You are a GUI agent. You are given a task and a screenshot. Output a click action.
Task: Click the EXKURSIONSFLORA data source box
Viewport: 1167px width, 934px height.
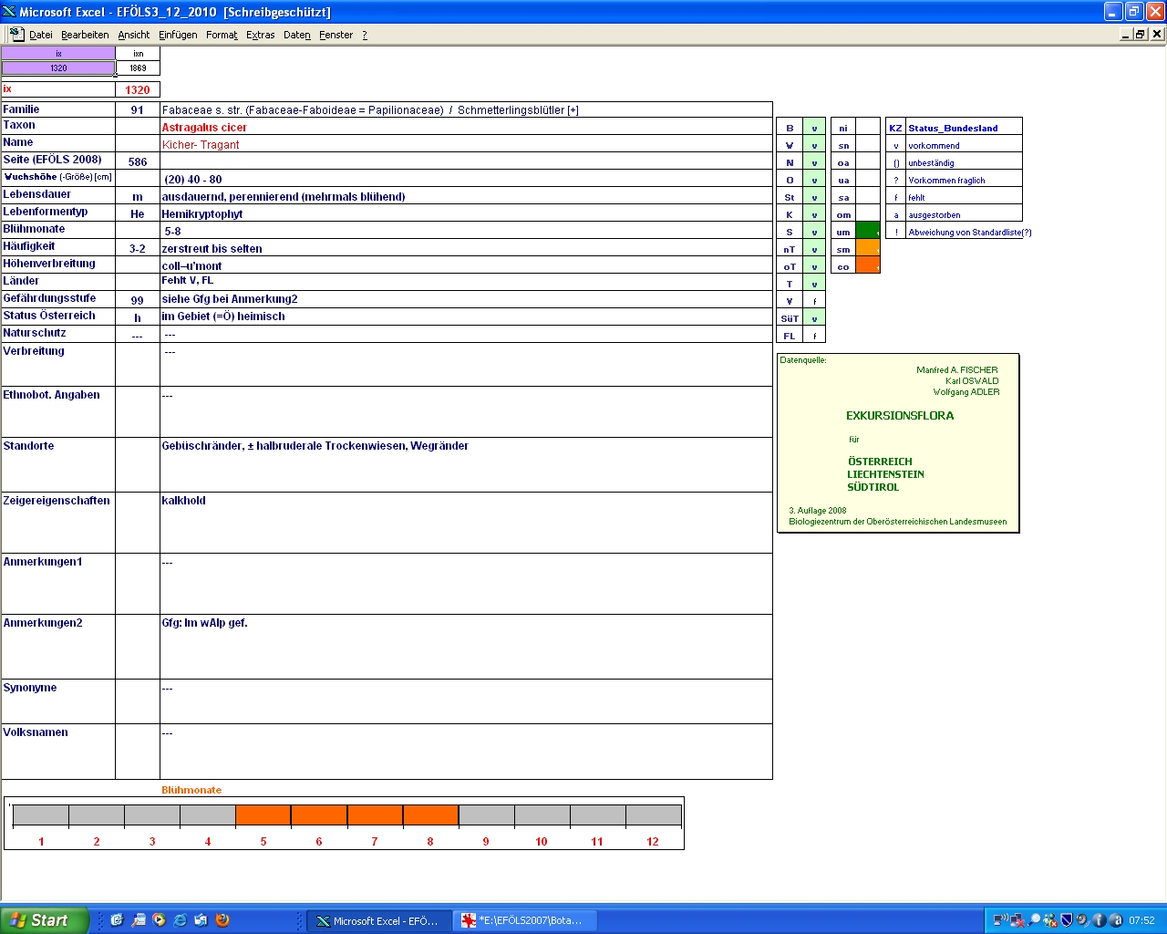(x=898, y=442)
